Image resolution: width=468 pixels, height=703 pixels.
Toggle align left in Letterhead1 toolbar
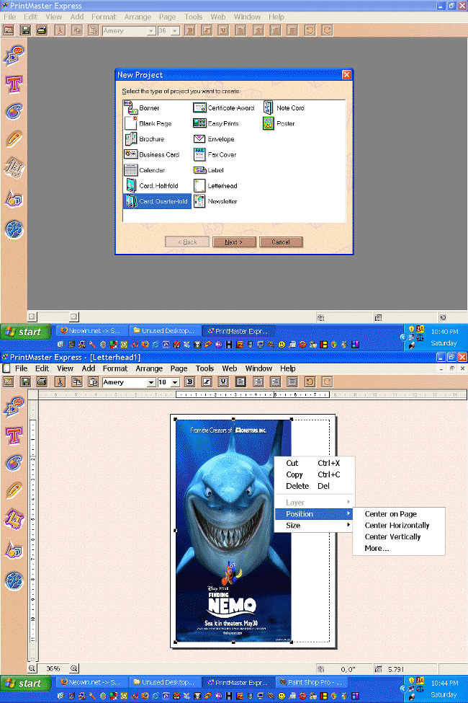tap(241, 382)
